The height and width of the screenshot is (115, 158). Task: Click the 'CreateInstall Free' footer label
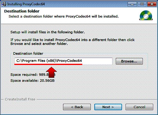tap(20, 99)
